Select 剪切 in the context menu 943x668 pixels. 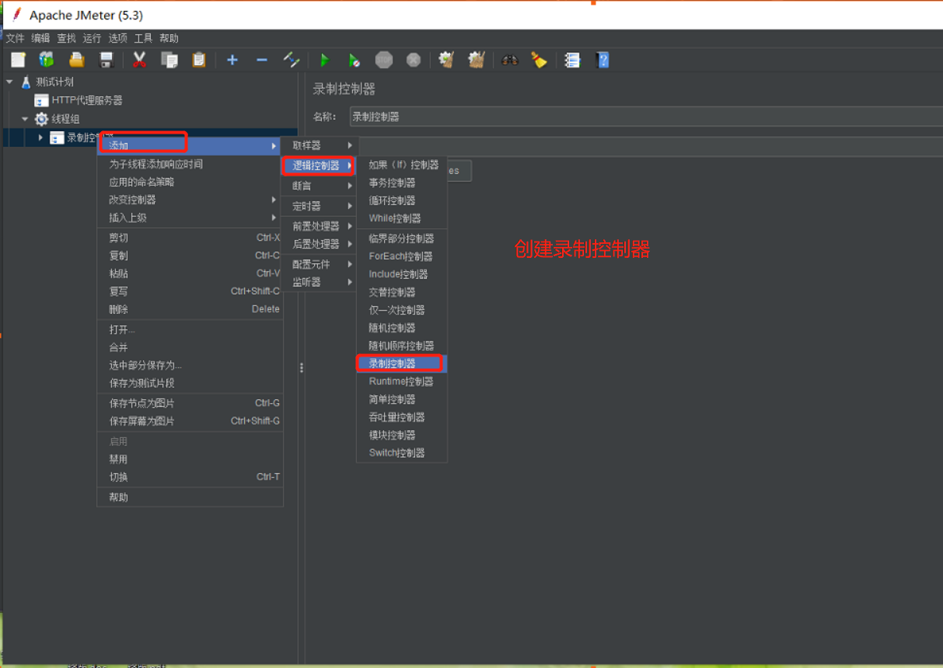pos(189,238)
